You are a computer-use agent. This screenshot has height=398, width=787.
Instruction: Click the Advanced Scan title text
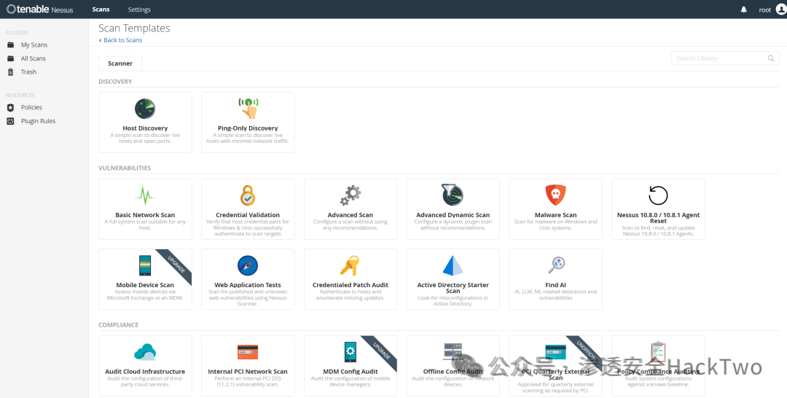point(351,215)
